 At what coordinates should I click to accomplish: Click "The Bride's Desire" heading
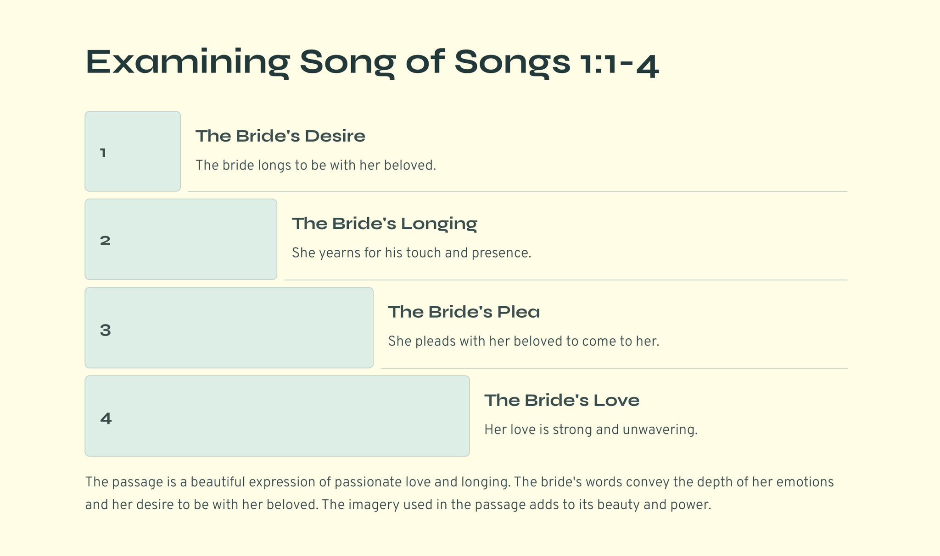[280, 136]
